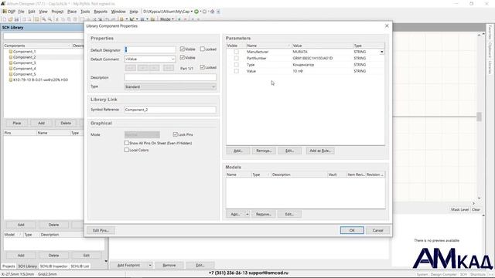Confirm the dialog with OK
495x278 pixels.
[352, 230]
